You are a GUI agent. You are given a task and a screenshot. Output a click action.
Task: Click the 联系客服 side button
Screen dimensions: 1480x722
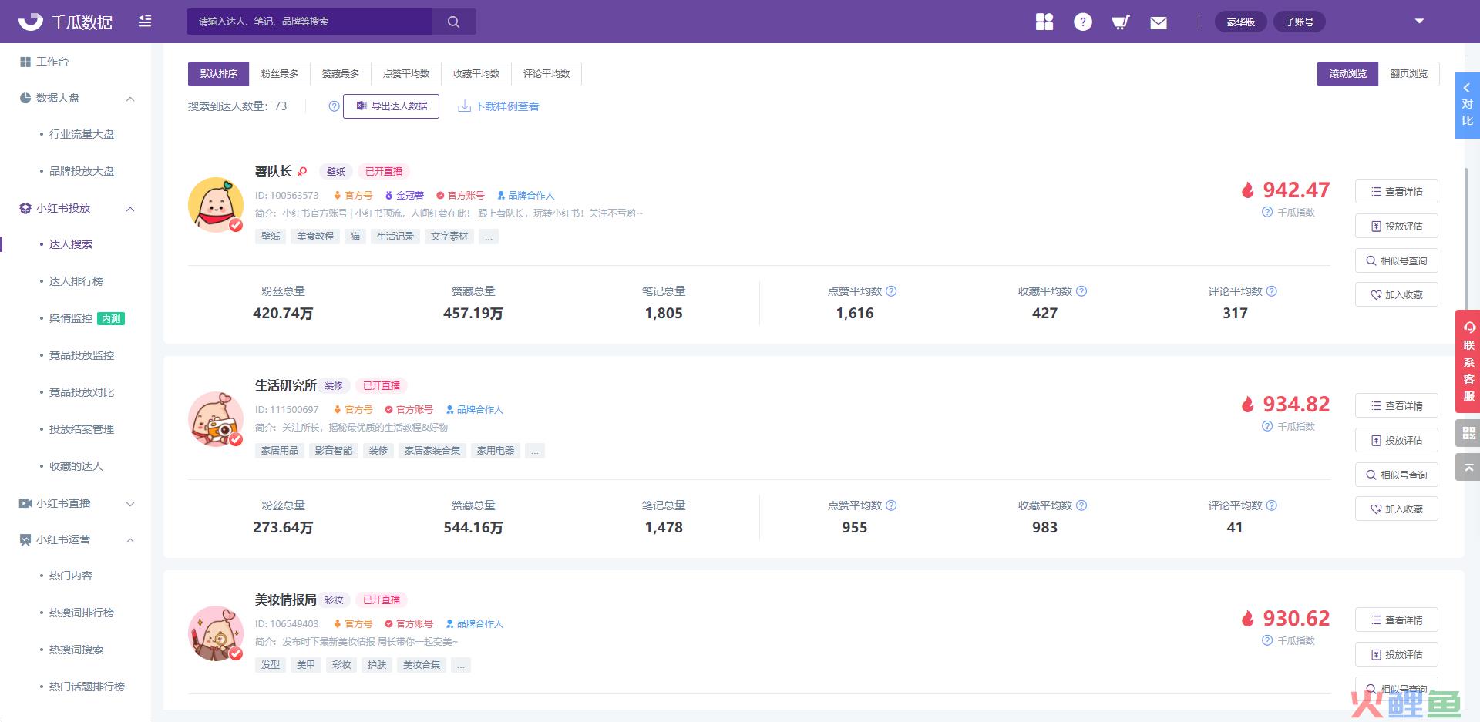(x=1468, y=361)
